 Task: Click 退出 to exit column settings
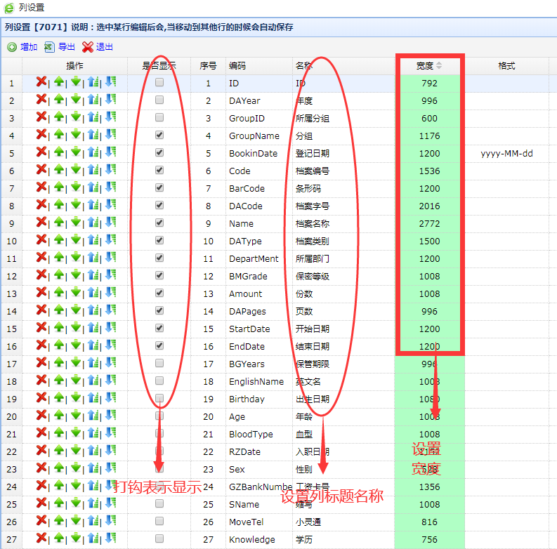point(98,47)
